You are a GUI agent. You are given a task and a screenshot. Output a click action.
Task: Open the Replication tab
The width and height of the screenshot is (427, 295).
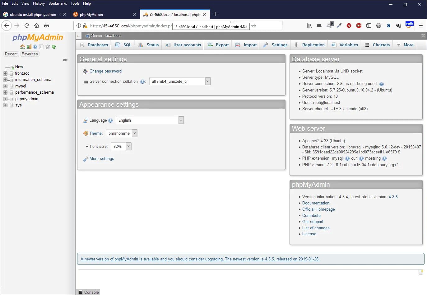[x=309, y=45]
